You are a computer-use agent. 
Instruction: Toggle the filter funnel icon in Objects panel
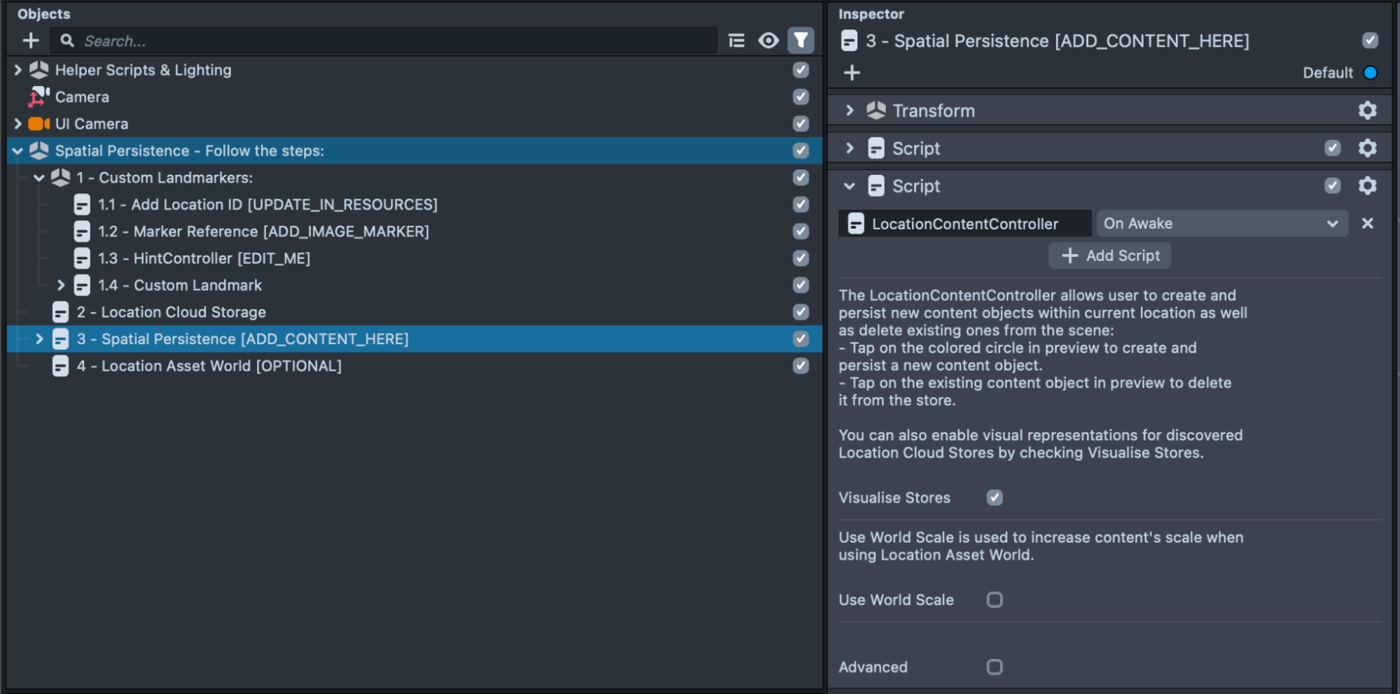(801, 41)
